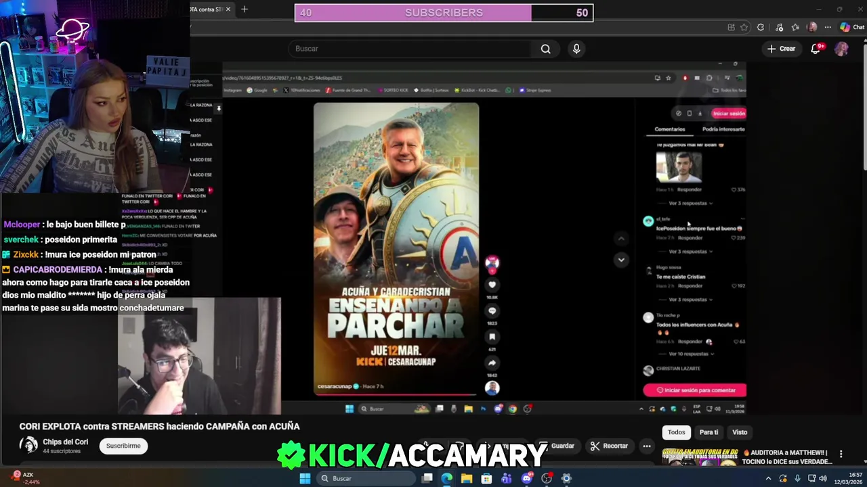Clip the video with Recortar

coord(609,446)
